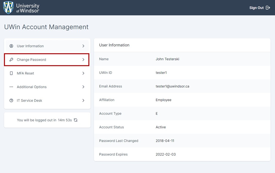This screenshot has width=275, height=173.
Task: Click the Account Status Active value
Action: tap(161, 127)
